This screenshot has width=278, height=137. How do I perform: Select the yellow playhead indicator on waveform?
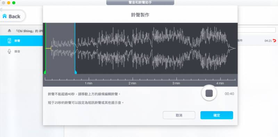click(x=48, y=48)
